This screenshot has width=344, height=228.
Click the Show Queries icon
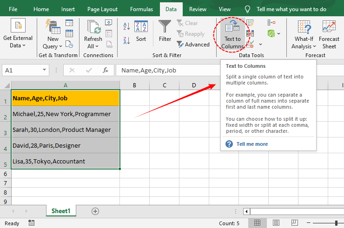pyautogui.click(x=69, y=23)
